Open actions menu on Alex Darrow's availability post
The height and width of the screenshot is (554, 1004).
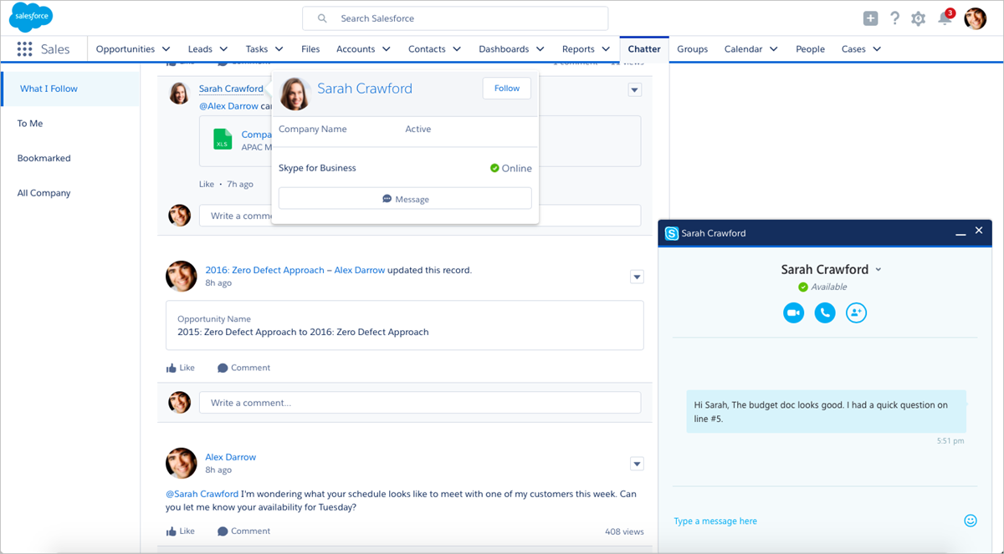(x=637, y=464)
